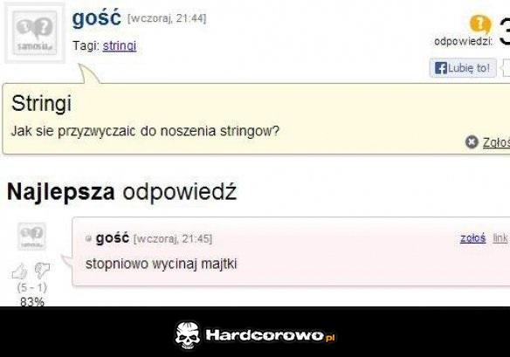The height and width of the screenshot is (357, 510).
Task: Click the small status dot beside answer author
Action: [x=88, y=238]
